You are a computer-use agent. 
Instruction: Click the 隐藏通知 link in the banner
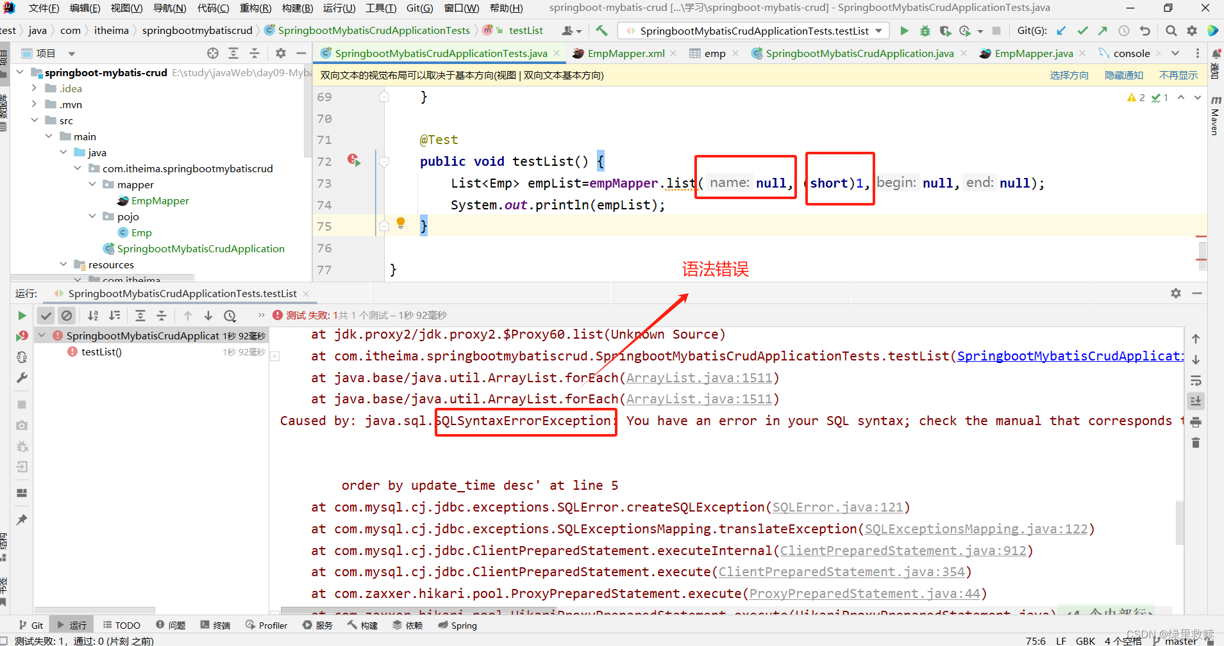click(1124, 75)
